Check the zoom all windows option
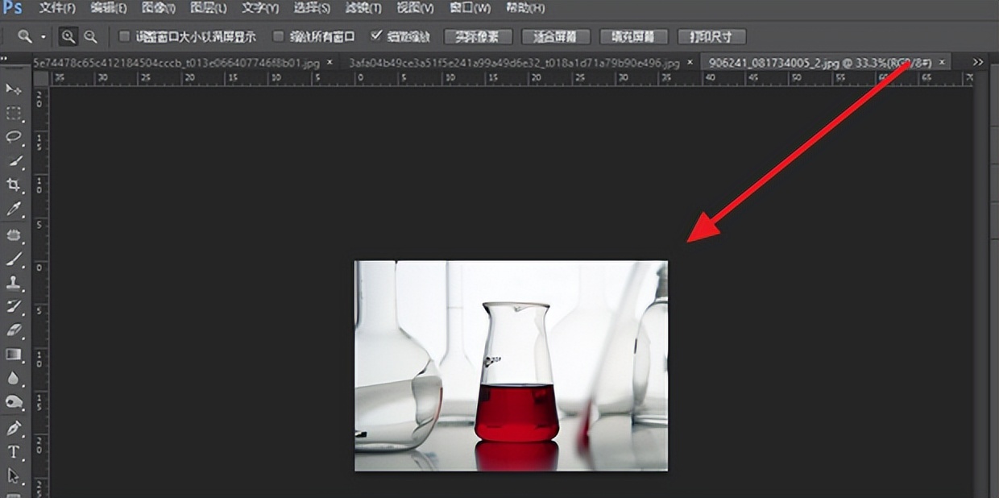 277,36
